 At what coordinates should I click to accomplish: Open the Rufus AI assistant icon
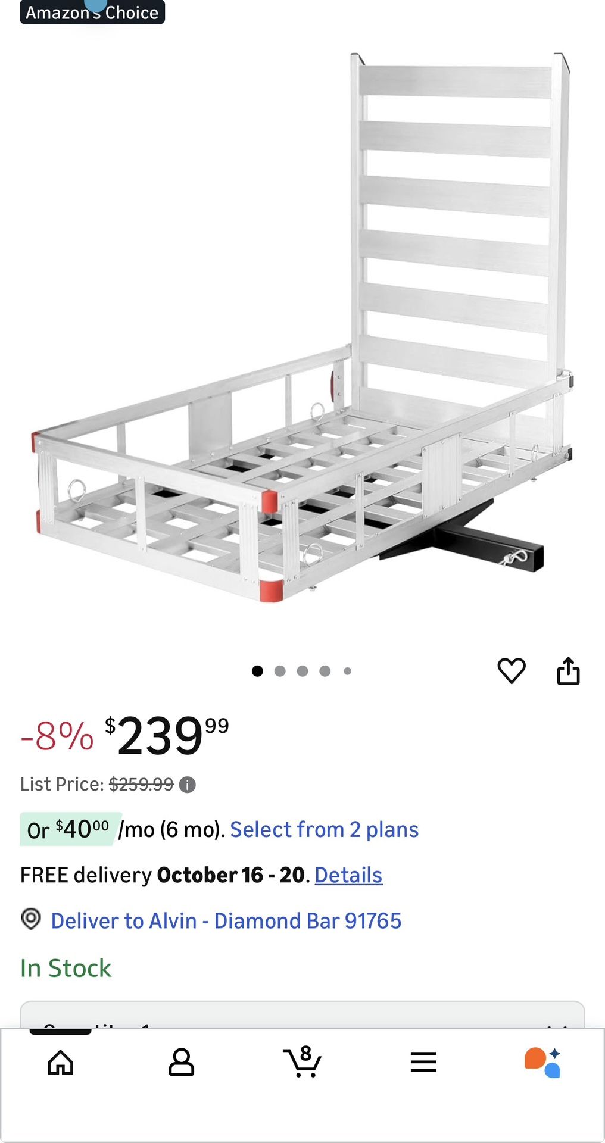542,1062
